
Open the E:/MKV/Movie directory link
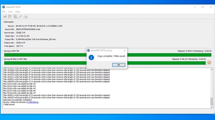33,102
